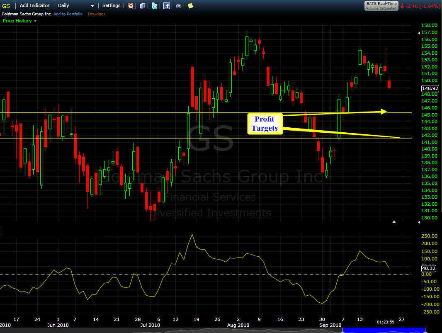Click the BATS Real-Time button
This screenshot has width=442, height=333.
click(x=381, y=6)
